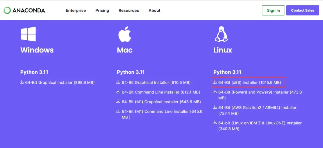Download Mac 64-Bit Graphical Installer (610.5 MB)
The width and height of the screenshot is (323, 148).
tap(156, 83)
